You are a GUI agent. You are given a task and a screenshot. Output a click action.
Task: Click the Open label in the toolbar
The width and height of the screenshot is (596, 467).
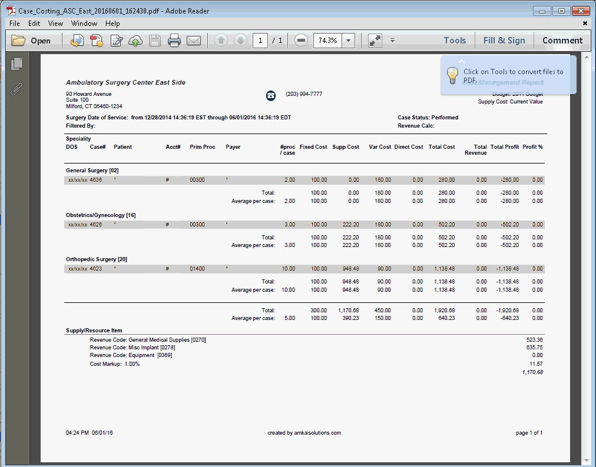point(40,41)
